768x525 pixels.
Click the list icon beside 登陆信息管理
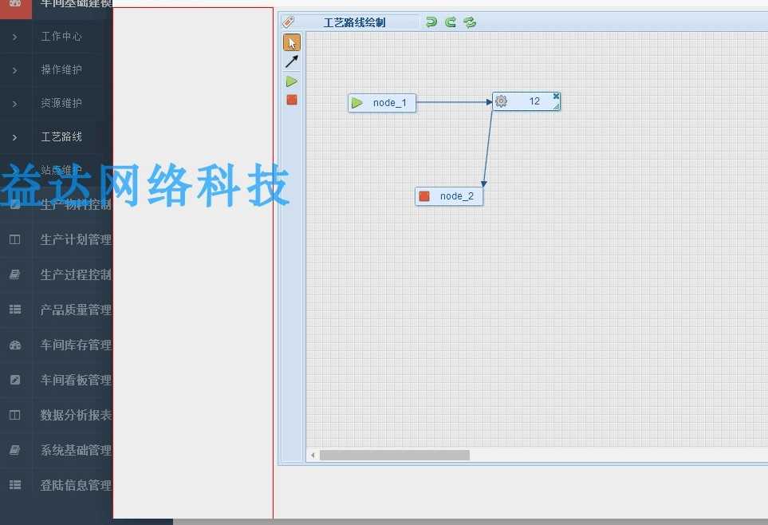14,485
